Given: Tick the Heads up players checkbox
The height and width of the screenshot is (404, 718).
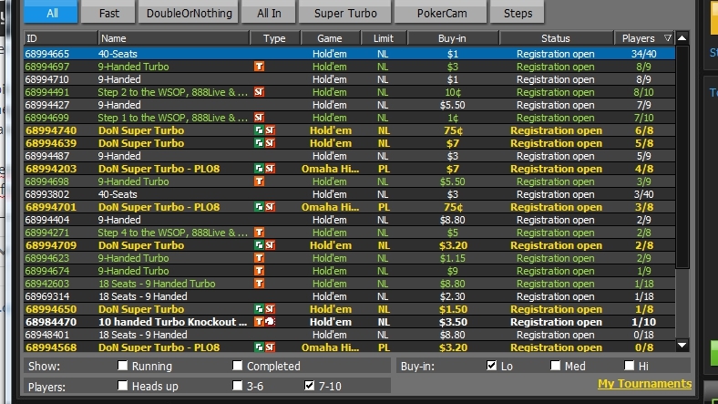Looking at the screenshot, I should pyautogui.click(x=122, y=386).
